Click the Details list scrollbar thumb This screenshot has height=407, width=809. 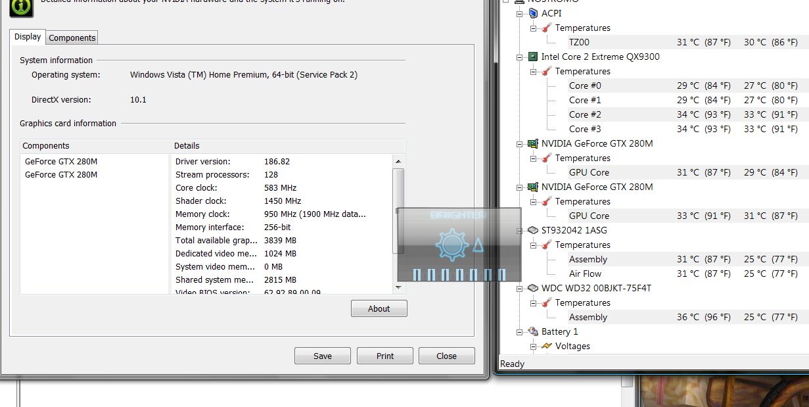(x=398, y=211)
